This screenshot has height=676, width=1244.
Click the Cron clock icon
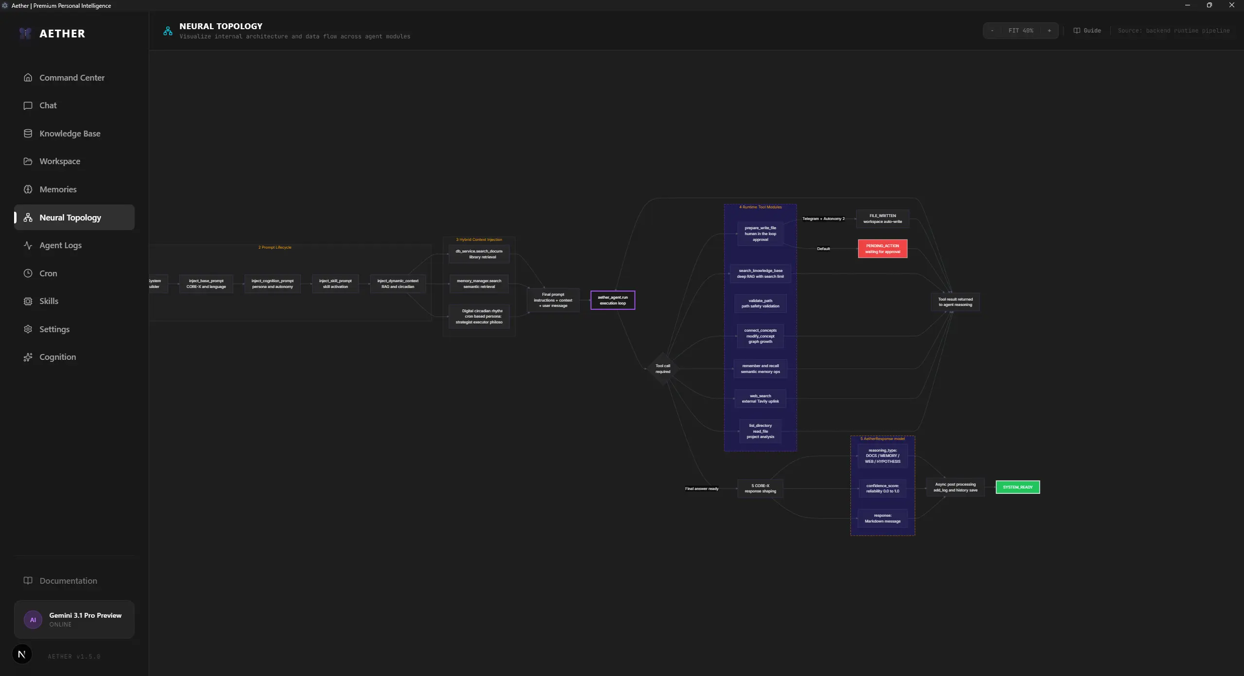pyautogui.click(x=28, y=273)
